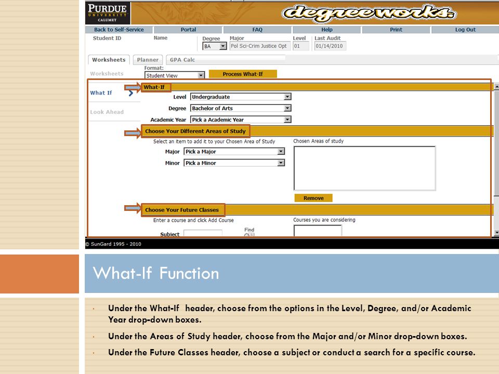Click the Choose Your Different Areas of Study header
The image size is (499, 374).
(x=195, y=131)
